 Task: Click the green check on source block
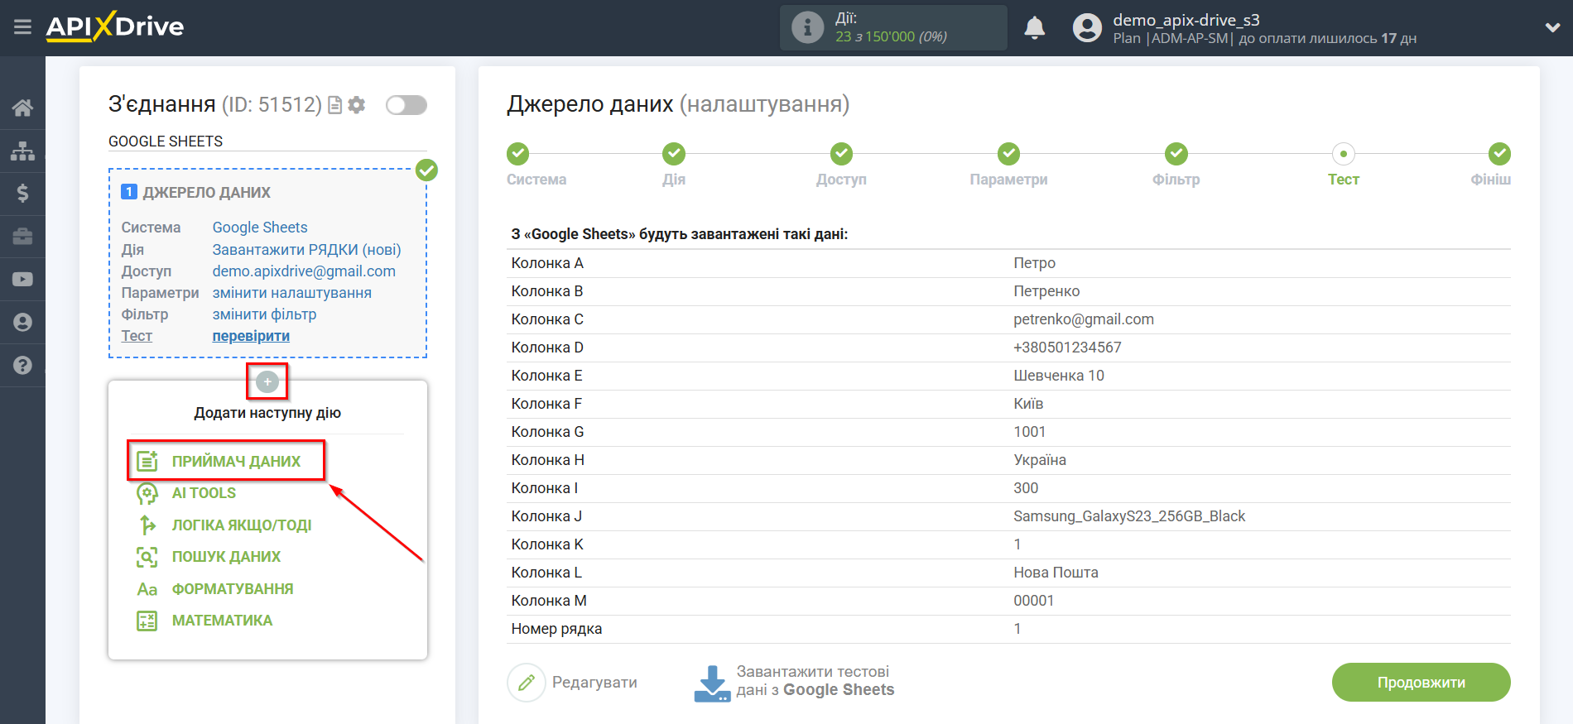(426, 170)
